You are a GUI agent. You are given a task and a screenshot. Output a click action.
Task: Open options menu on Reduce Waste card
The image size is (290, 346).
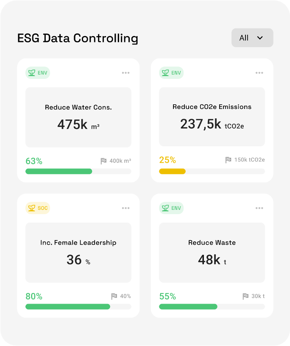pyautogui.click(x=259, y=208)
